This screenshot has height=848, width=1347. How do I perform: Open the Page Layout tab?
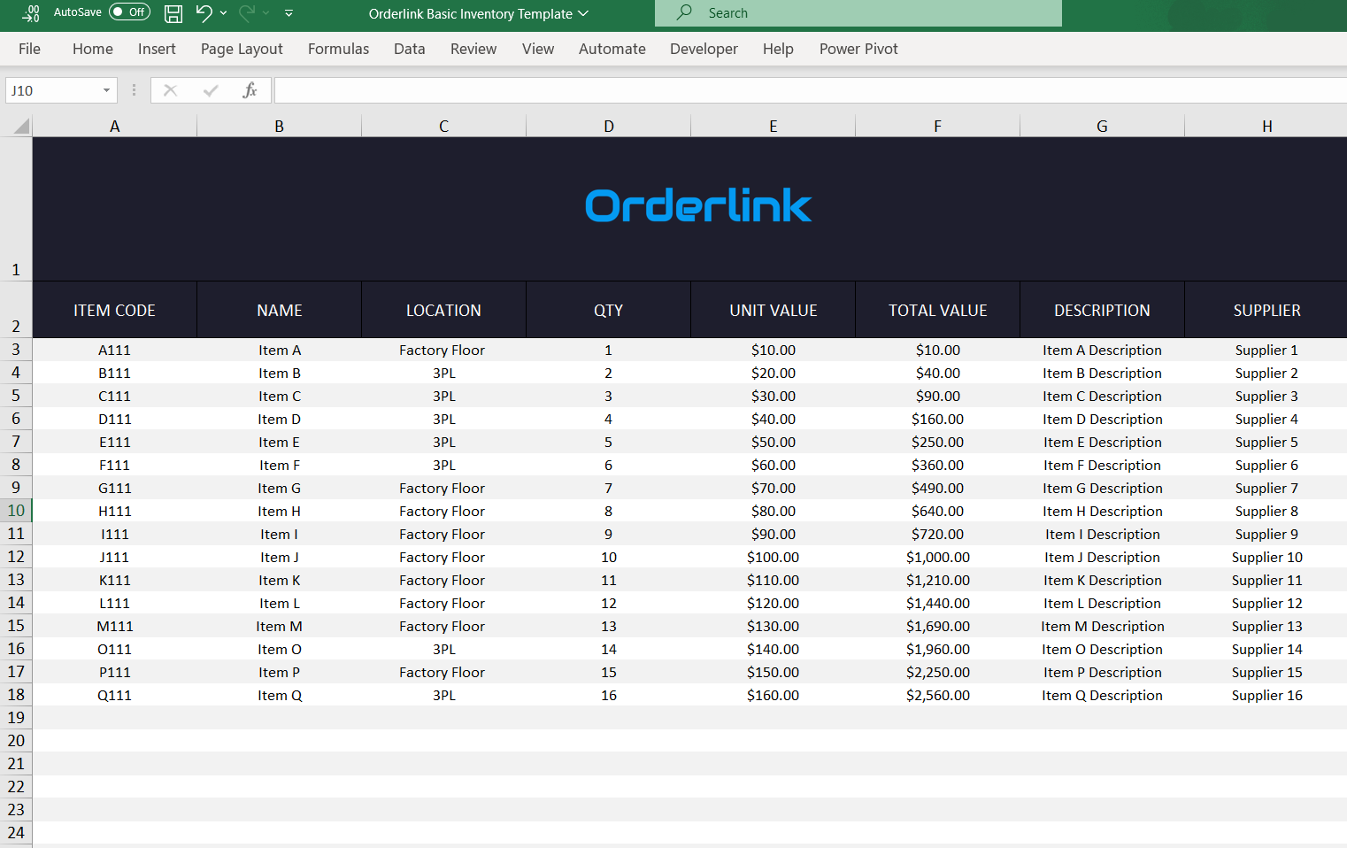(242, 49)
